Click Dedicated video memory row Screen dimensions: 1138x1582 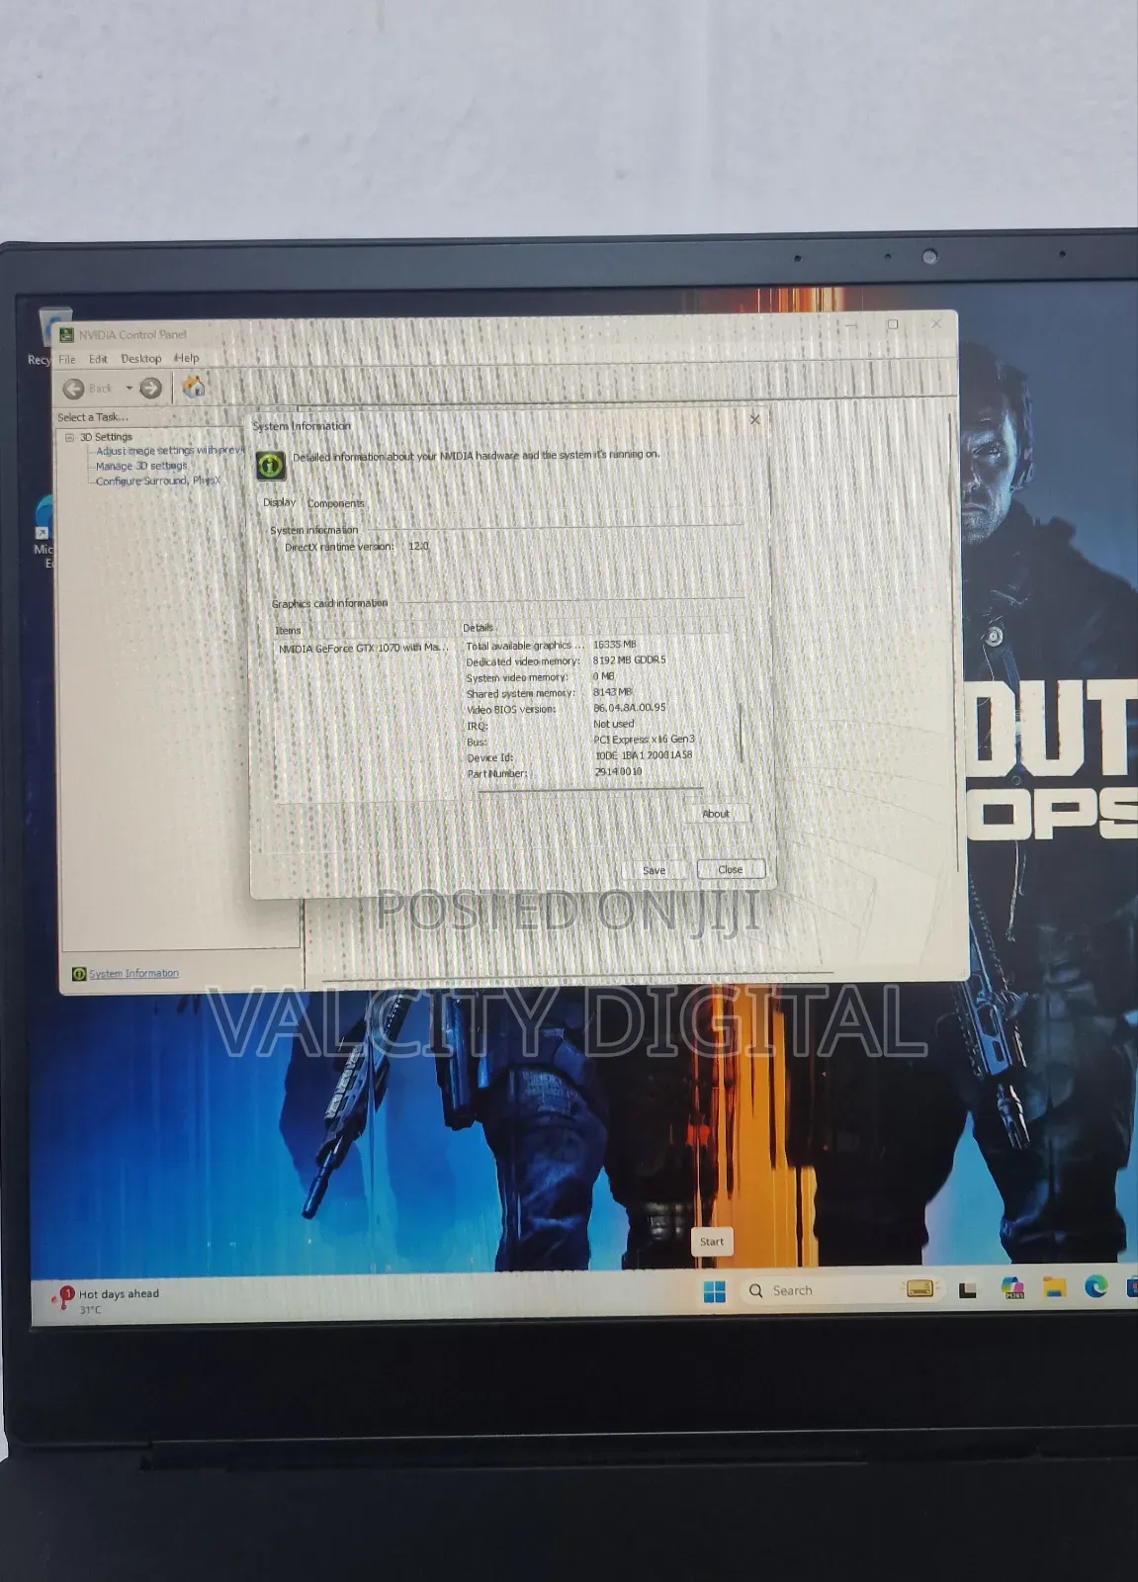567,660
